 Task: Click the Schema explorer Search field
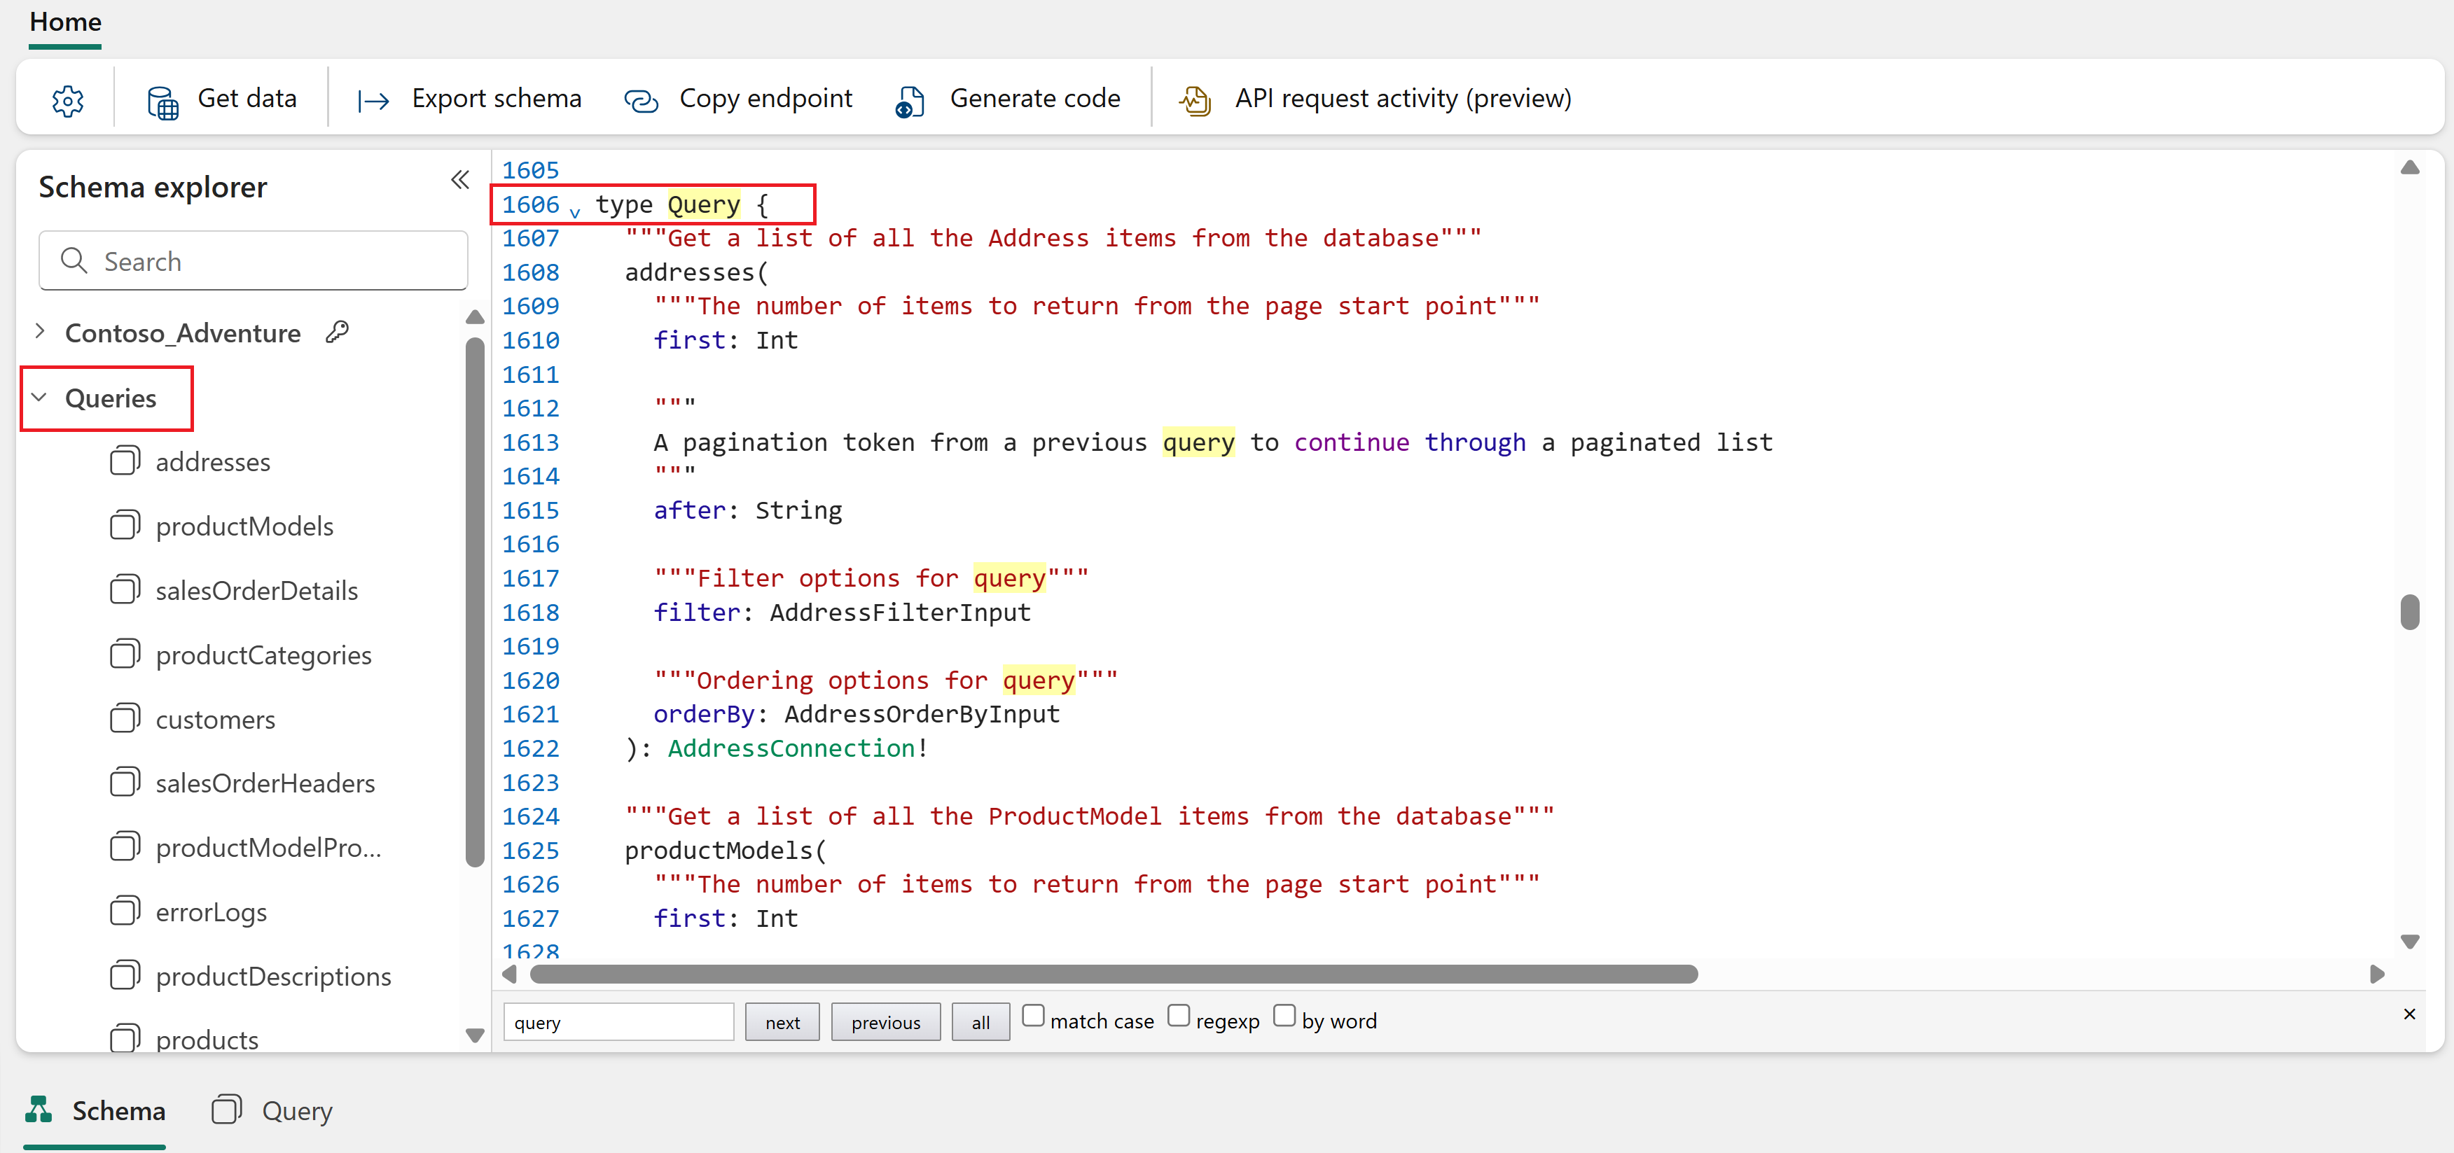point(254,261)
